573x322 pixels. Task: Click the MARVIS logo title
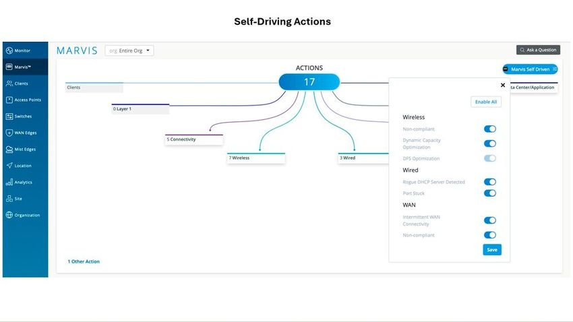77,51
